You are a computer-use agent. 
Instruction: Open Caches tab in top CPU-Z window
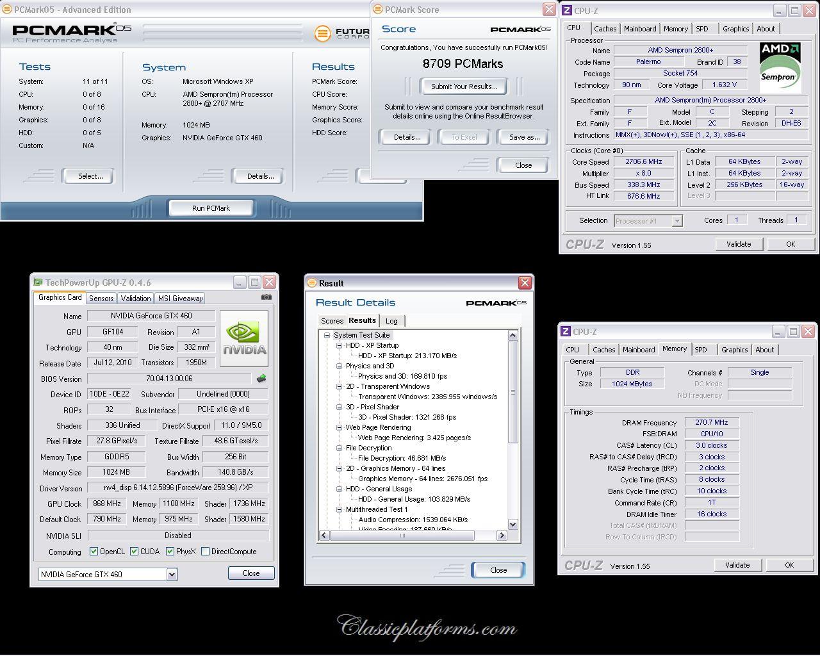point(605,29)
